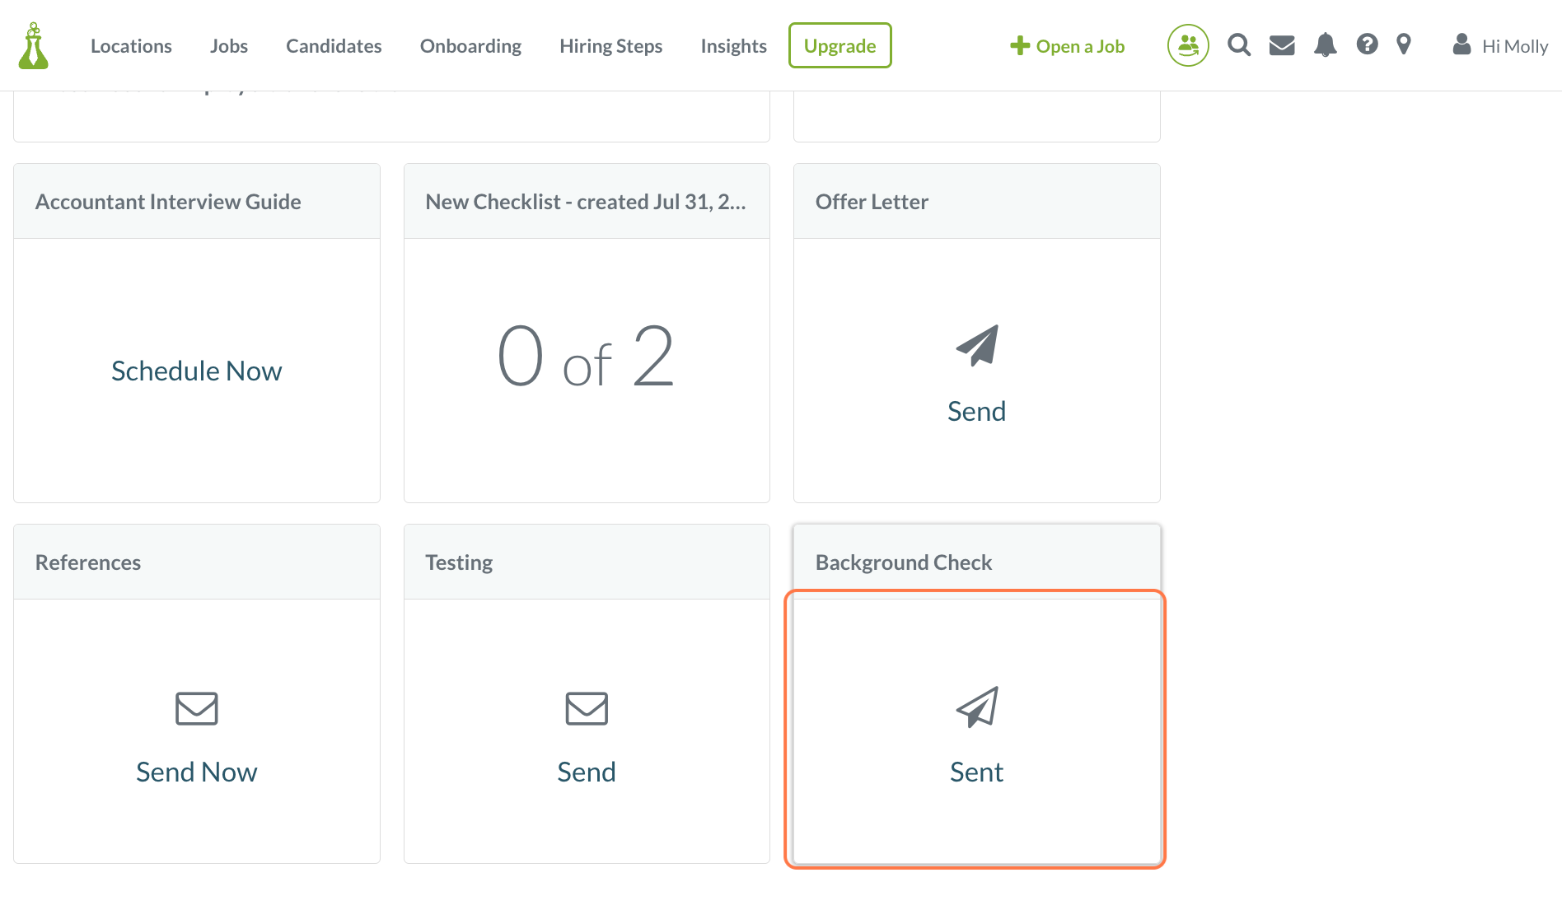Click Schedule Now for Accountant Interview Guide
1562x910 pixels.
coord(196,371)
